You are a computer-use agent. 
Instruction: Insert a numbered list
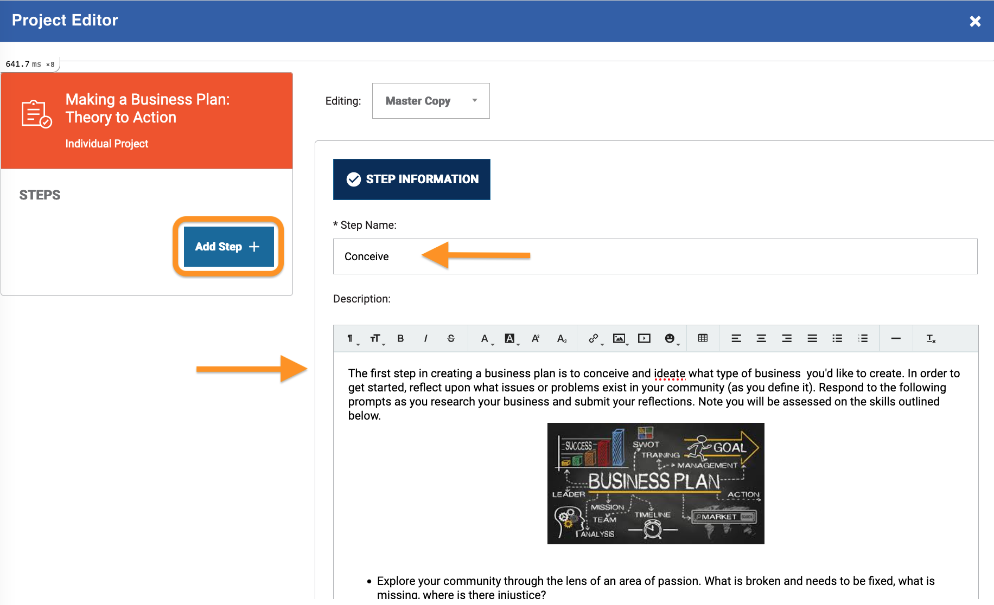click(863, 339)
